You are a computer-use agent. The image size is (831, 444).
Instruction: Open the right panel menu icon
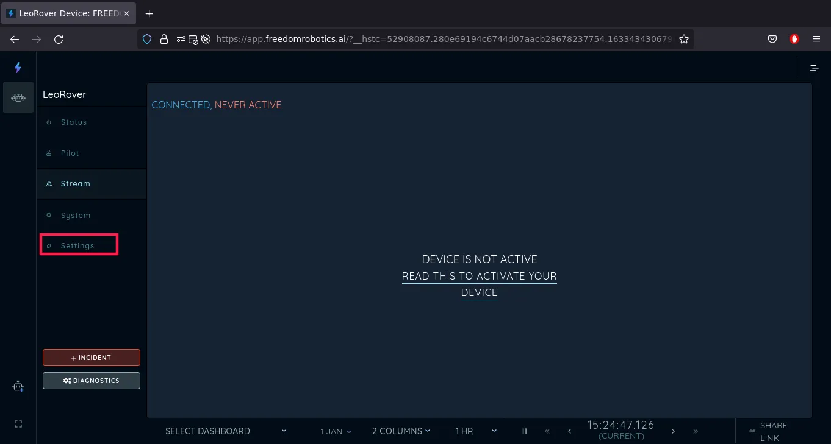[x=814, y=68]
